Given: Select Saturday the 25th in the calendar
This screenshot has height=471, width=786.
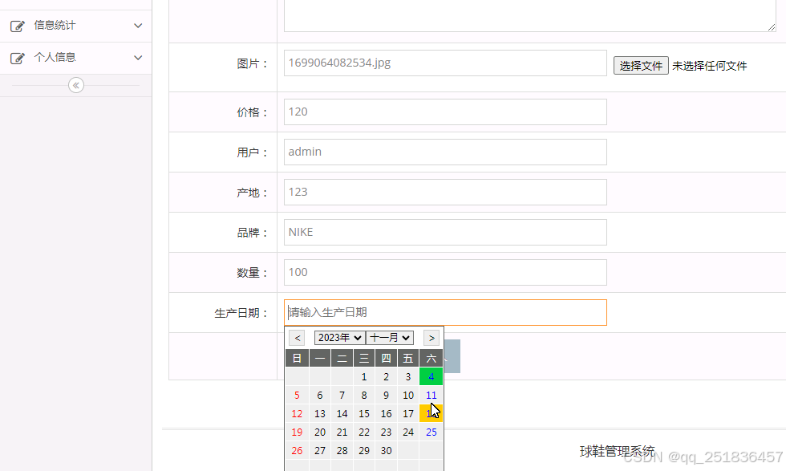Looking at the screenshot, I should tap(431, 432).
